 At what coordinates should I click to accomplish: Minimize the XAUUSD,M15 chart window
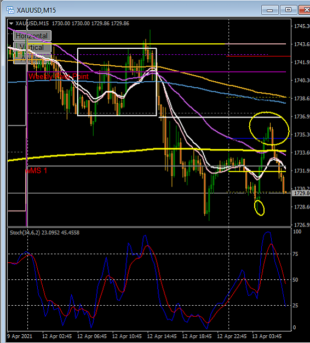tap(270, 10)
